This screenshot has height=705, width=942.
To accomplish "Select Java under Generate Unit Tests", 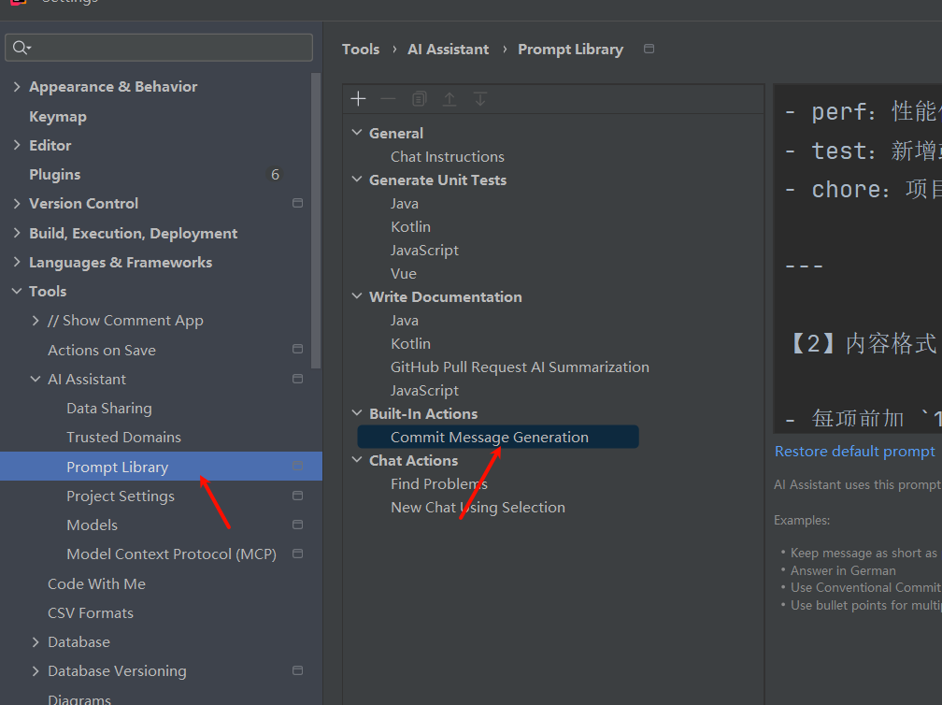I will (x=405, y=203).
